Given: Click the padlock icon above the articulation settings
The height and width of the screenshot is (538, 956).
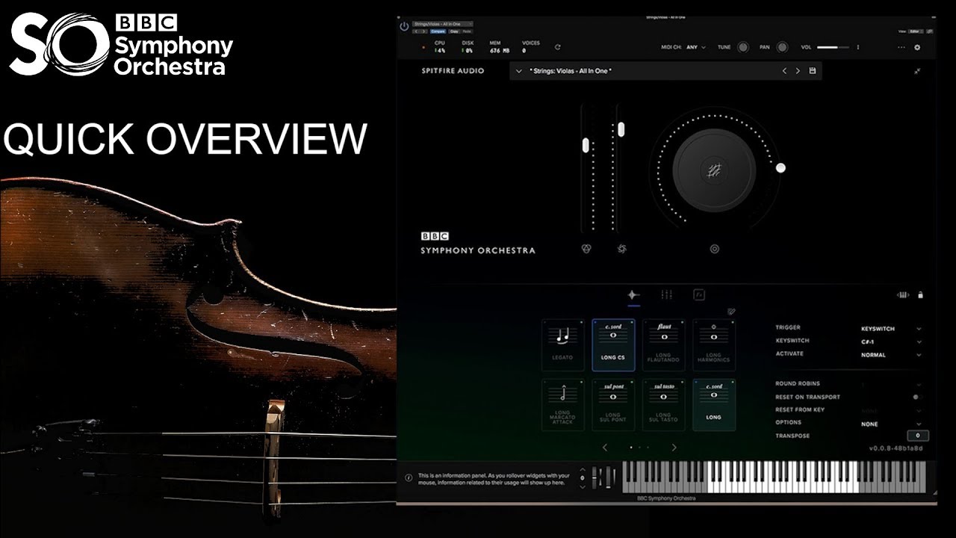Looking at the screenshot, I should pyautogui.click(x=920, y=295).
